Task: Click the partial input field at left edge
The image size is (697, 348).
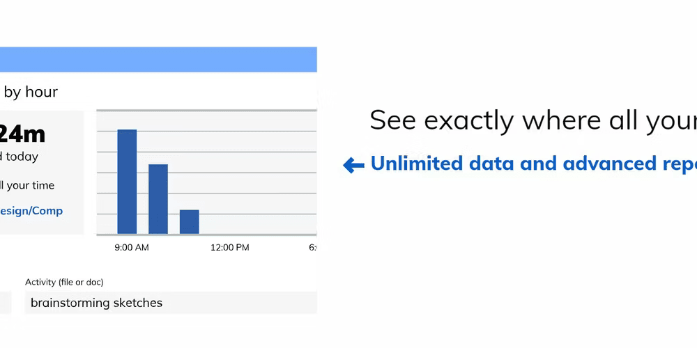Action: [x=6, y=303]
